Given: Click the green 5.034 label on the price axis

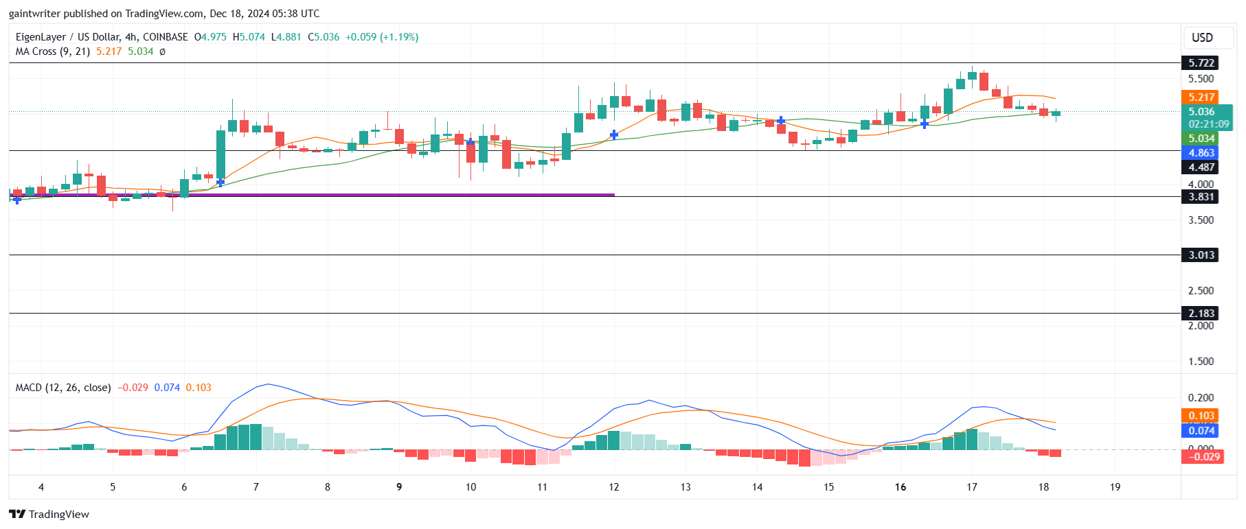Looking at the screenshot, I should coord(1200,139).
